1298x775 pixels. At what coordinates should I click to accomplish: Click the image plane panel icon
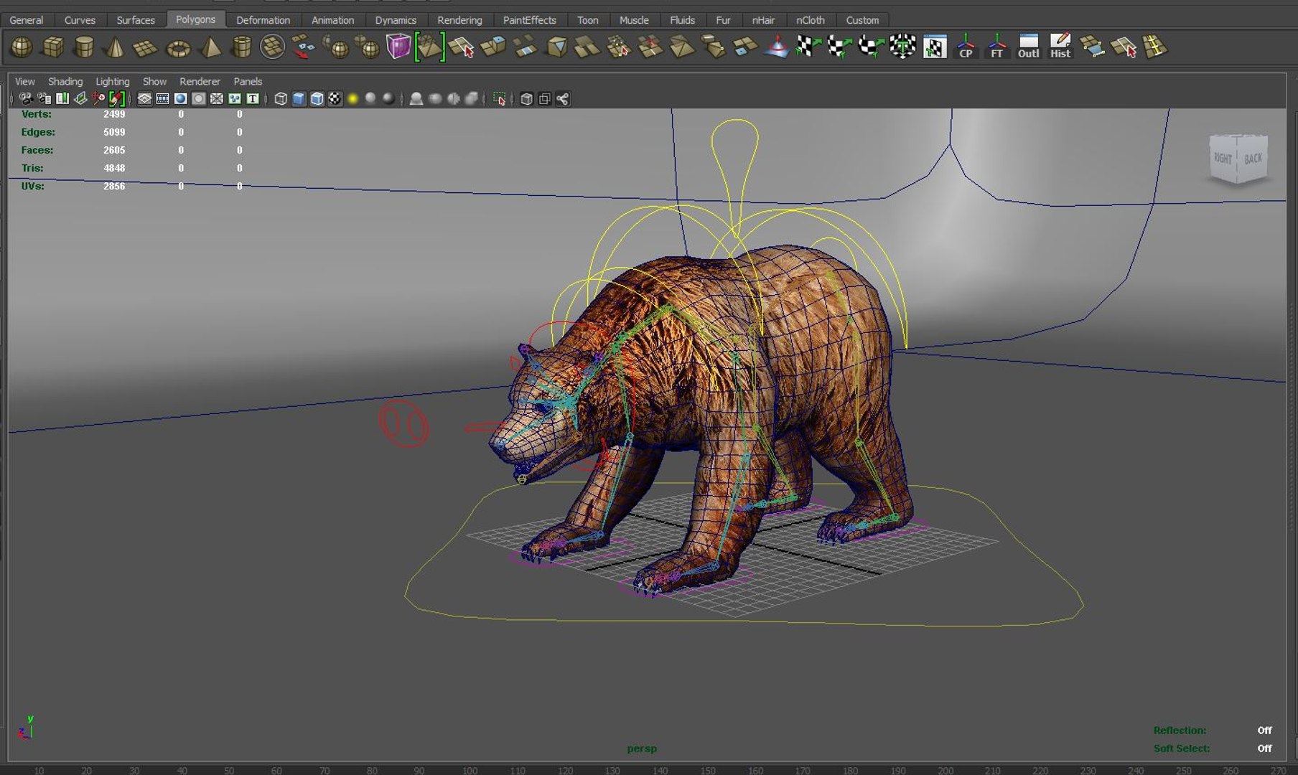coord(80,99)
